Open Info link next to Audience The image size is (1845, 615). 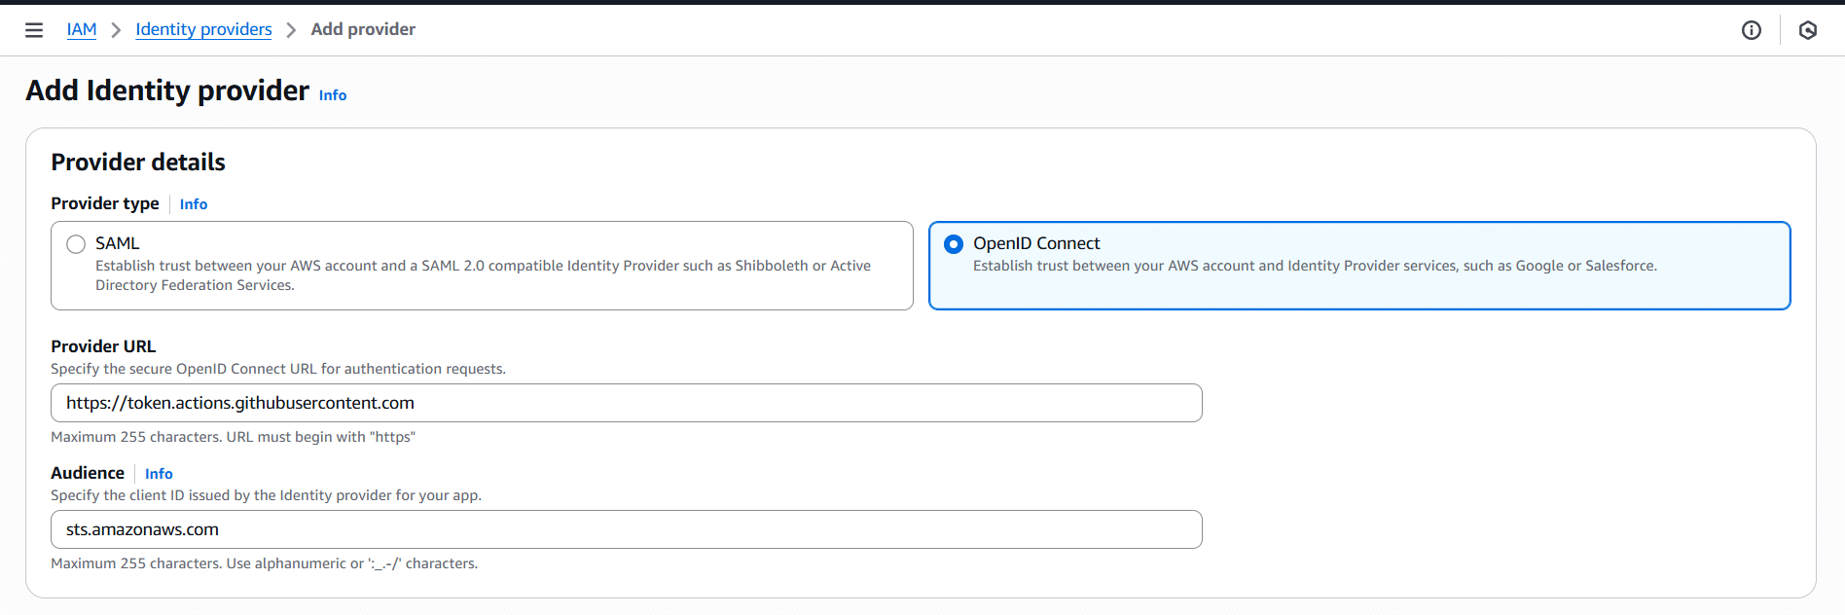point(159,474)
